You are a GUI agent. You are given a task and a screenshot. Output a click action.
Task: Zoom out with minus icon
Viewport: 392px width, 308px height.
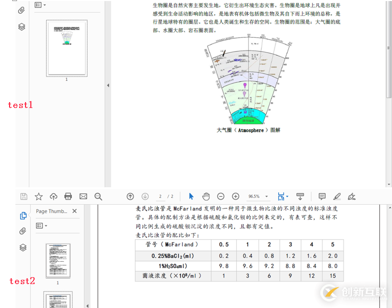221,196
